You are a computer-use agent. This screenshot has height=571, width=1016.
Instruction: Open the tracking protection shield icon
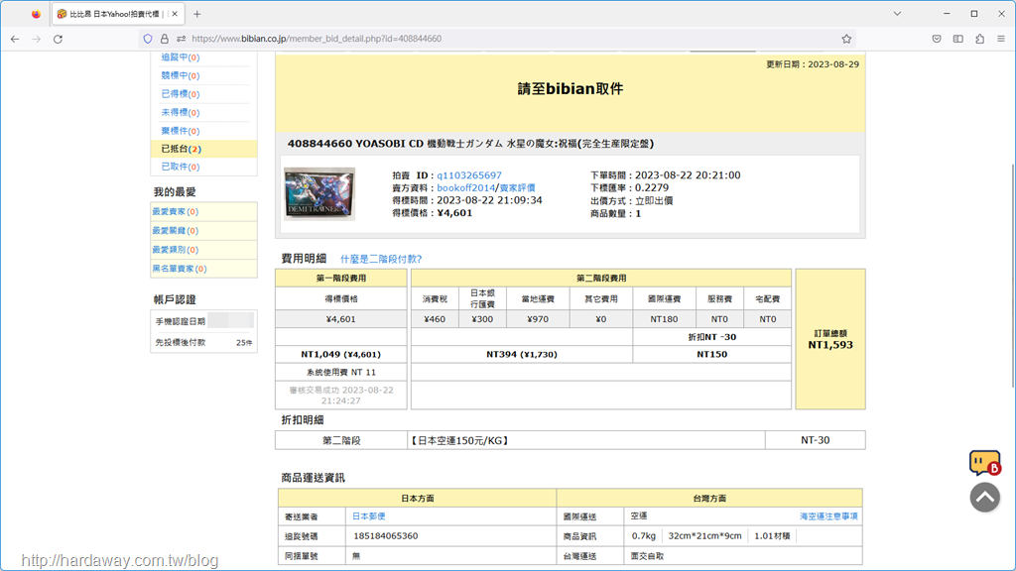148,39
